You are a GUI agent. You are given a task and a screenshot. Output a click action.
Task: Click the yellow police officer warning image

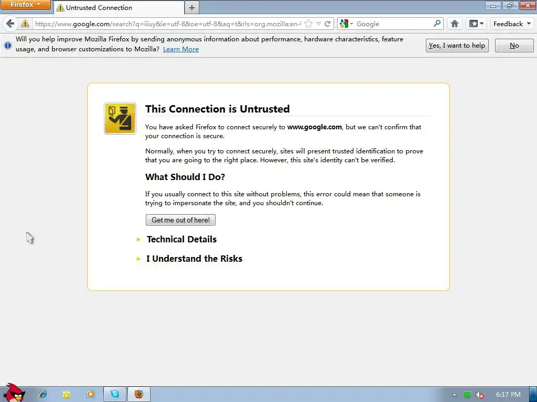(120, 118)
